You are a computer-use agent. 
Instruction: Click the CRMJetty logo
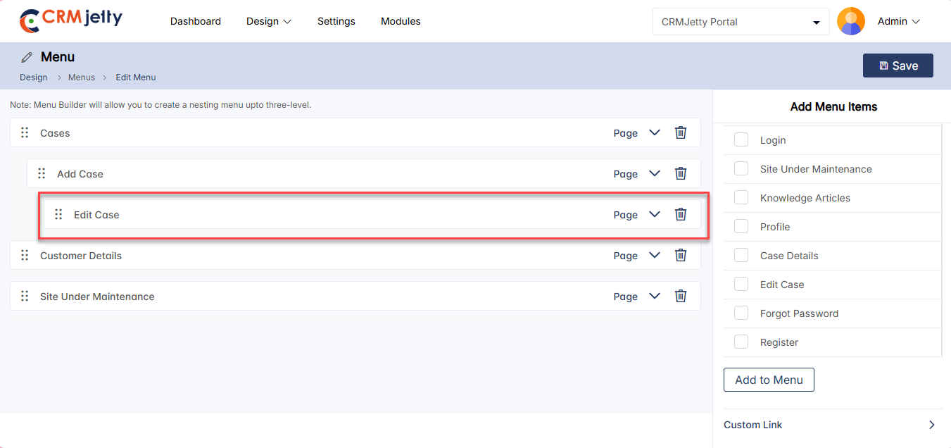tap(70, 21)
